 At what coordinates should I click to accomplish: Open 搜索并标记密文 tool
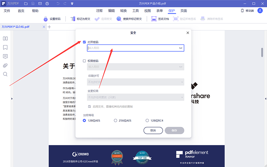tap(129, 19)
